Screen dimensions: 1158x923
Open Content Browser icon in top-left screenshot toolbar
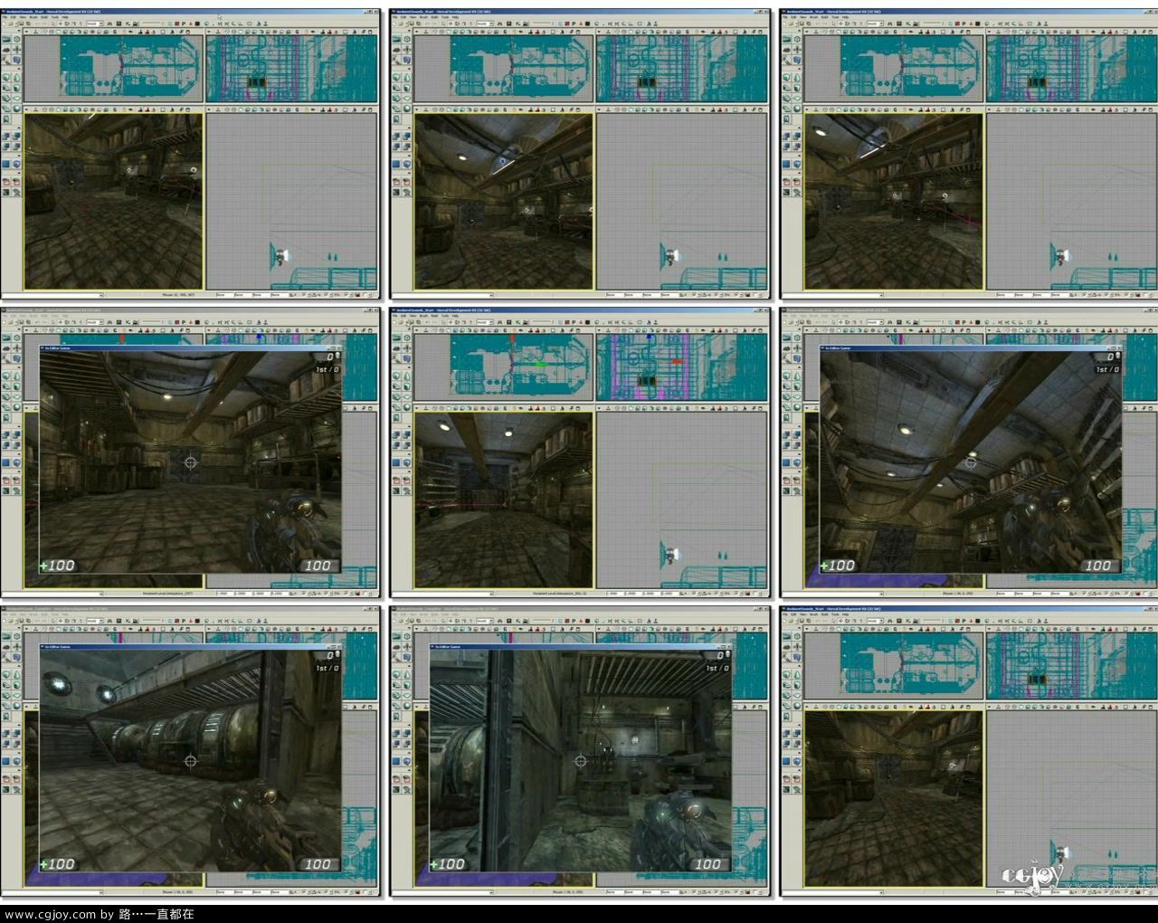(x=119, y=24)
